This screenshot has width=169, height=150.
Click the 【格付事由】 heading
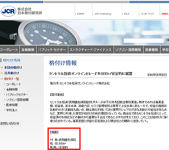[57, 94]
